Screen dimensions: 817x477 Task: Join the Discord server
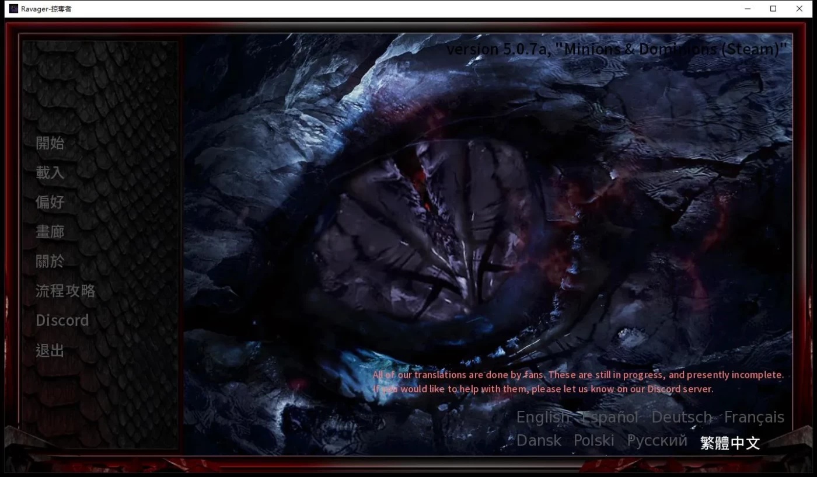click(62, 320)
